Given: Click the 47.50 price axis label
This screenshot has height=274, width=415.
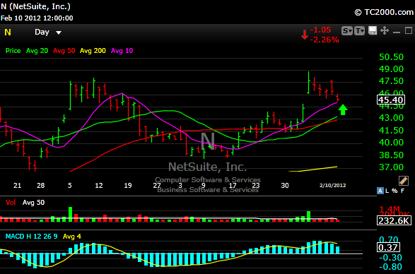Looking at the screenshot, I should [391, 81].
